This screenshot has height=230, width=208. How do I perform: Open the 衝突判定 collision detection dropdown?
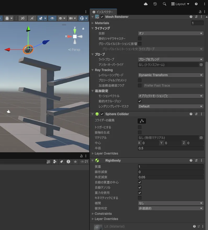pyautogui.click(x=171, y=208)
